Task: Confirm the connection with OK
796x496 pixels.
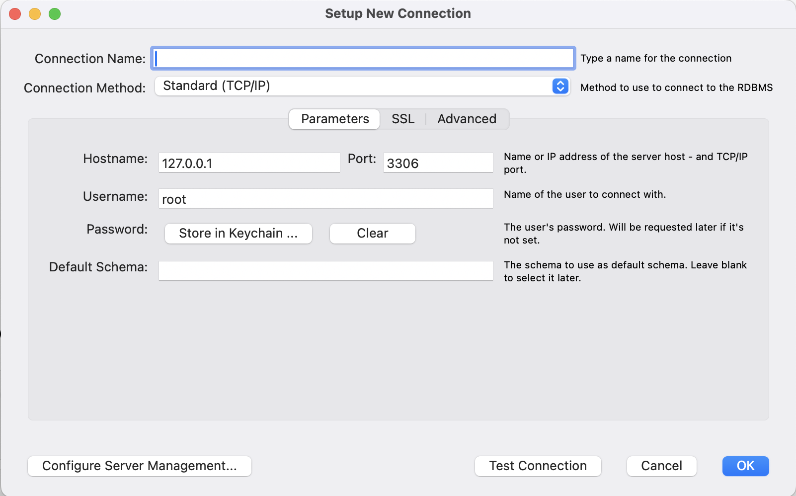Action: click(x=745, y=466)
